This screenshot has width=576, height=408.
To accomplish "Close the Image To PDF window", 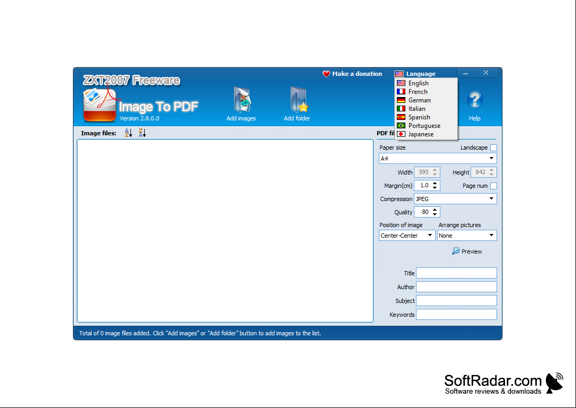I will (485, 73).
